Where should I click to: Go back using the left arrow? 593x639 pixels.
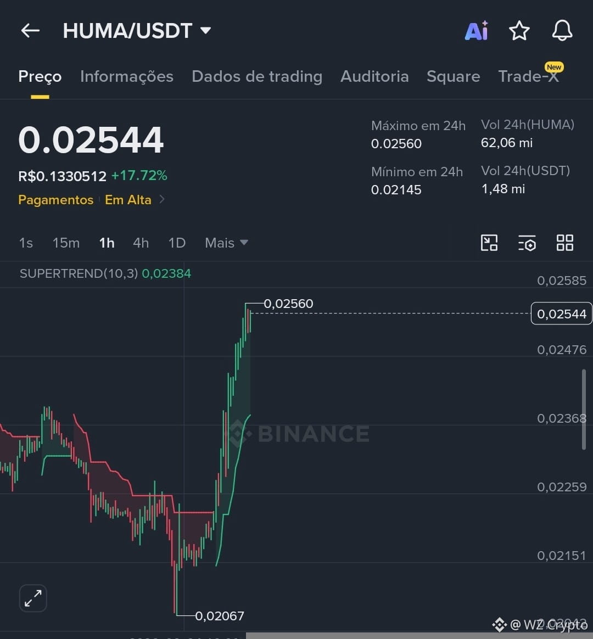click(x=30, y=31)
